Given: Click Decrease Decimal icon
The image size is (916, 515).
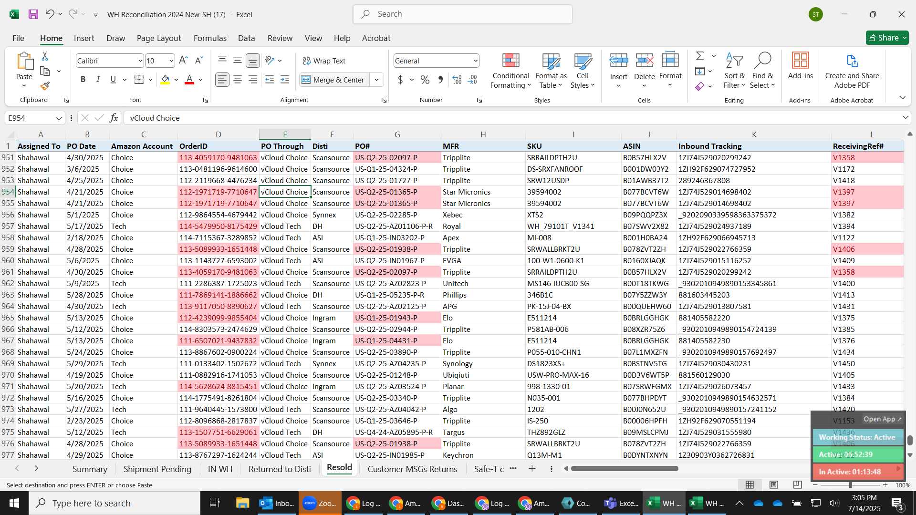Looking at the screenshot, I should (x=472, y=80).
